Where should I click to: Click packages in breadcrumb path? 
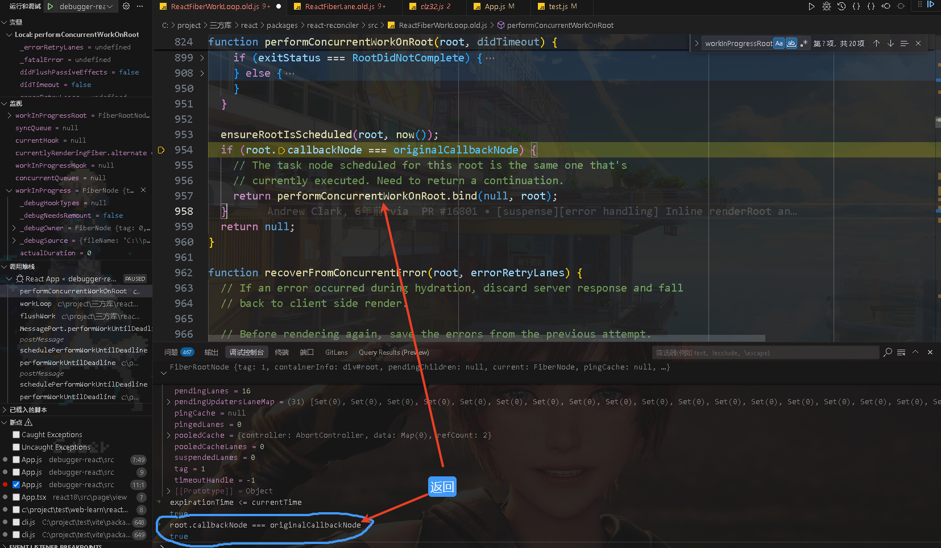click(x=282, y=26)
